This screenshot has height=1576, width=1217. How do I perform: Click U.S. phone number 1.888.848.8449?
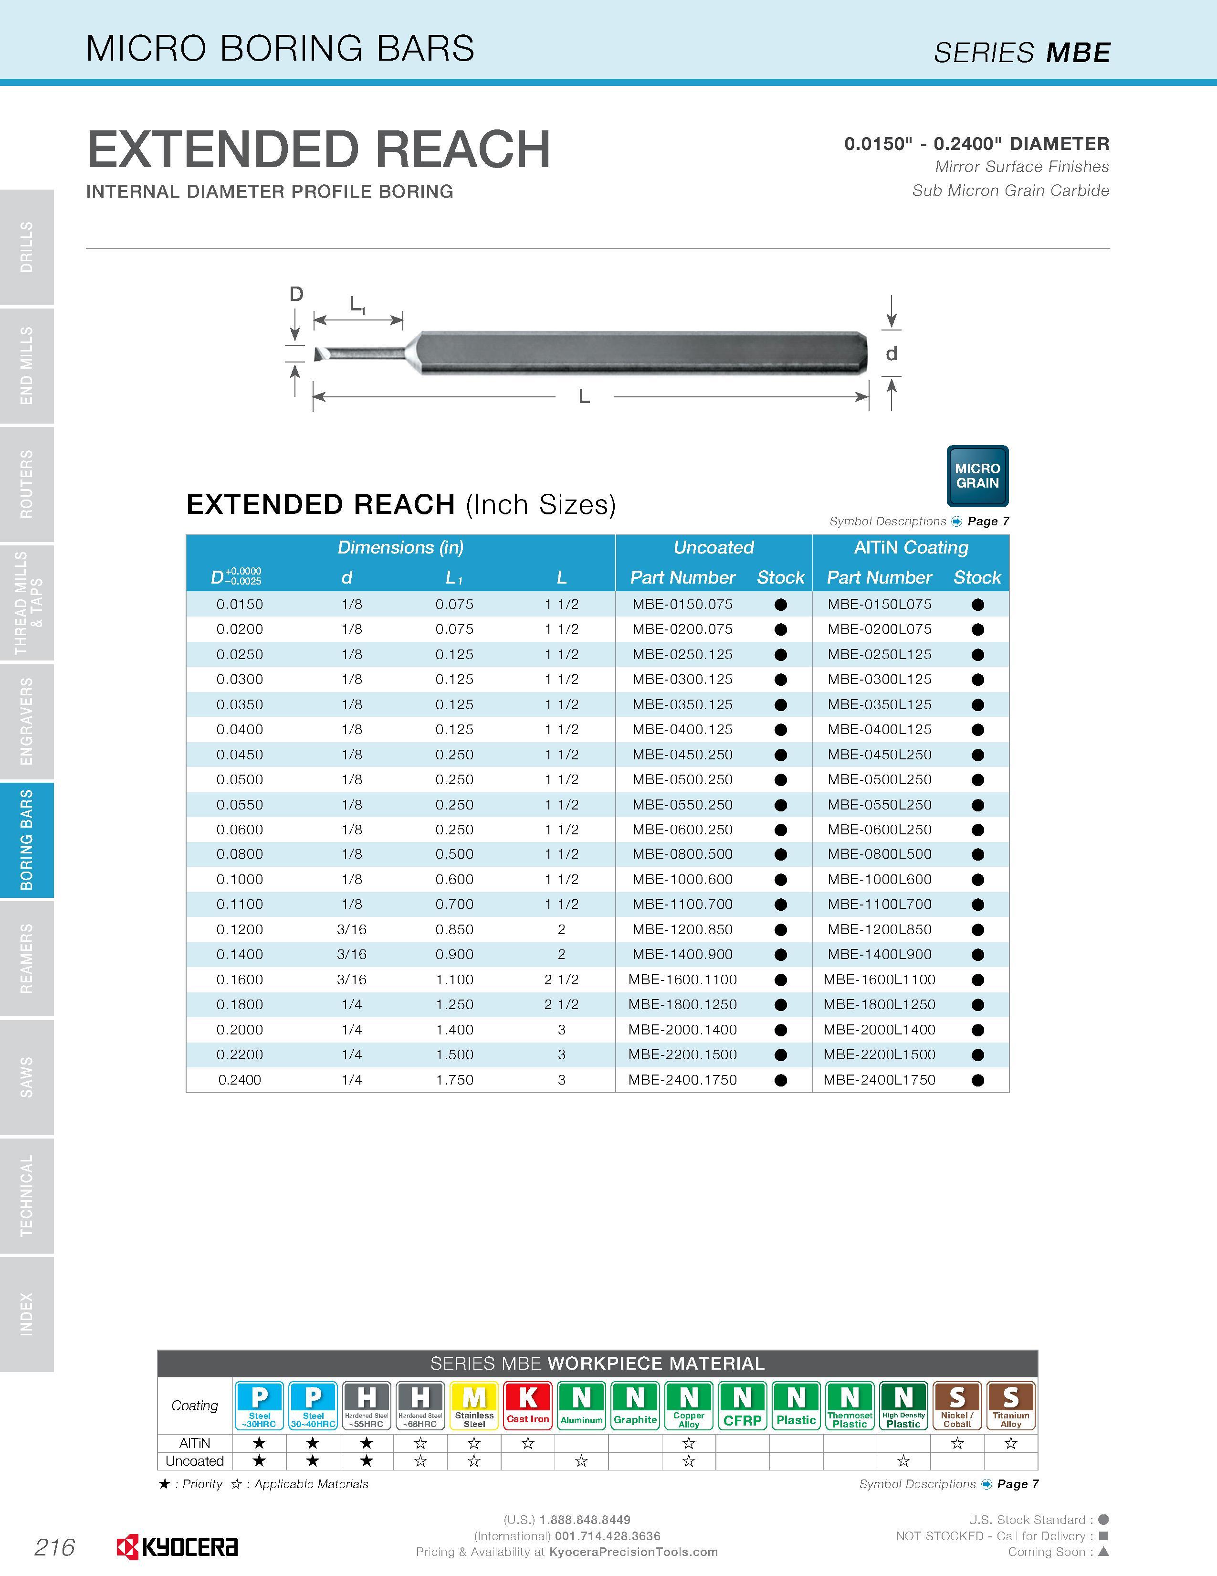click(585, 1520)
